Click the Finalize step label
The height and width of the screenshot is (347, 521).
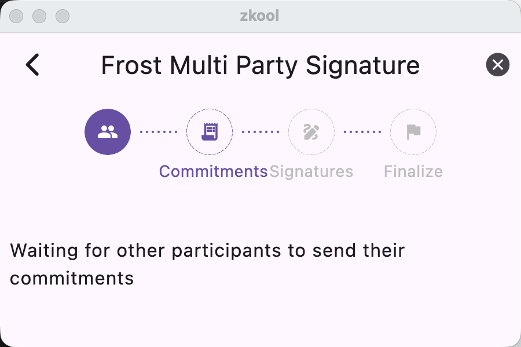[x=413, y=172]
